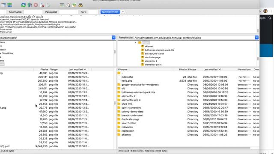Click the local file list vertical scrollbar
The width and height of the screenshot is (274, 154).
pyautogui.click(x=115, y=103)
